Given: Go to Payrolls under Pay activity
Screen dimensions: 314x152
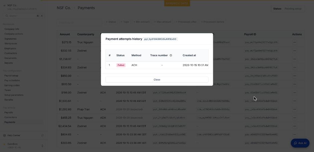Looking at the screenshot, I should pos(8,112).
